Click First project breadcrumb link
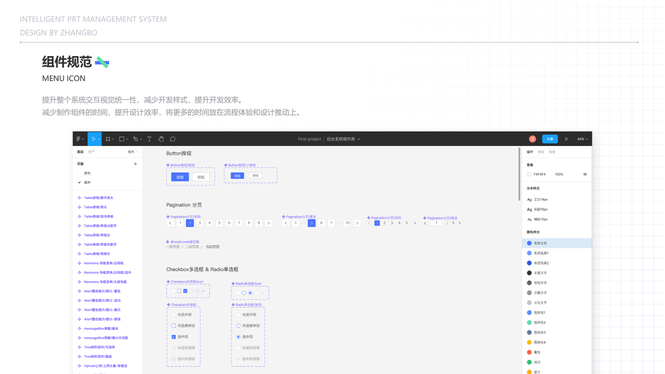The height and width of the screenshot is (374, 665). tap(310, 139)
